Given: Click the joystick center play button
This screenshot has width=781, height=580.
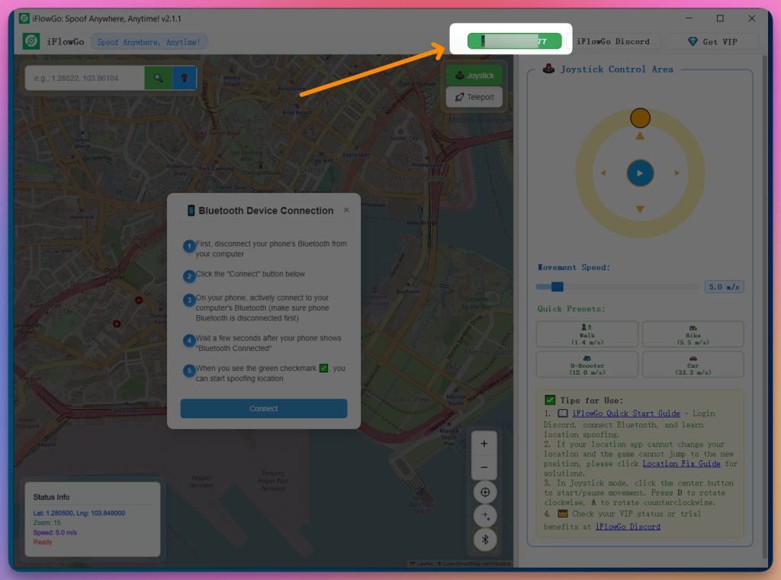Looking at the screenshot, I should (x=640, y=173).
